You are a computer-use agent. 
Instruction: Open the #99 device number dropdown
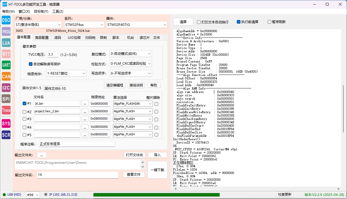(33, 195)
